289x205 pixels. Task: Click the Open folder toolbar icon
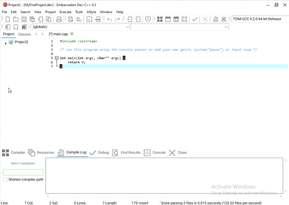pos(16,19)
